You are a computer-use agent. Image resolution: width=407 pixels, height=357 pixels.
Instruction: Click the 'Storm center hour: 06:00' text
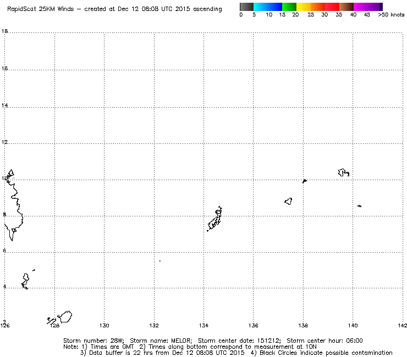[x=324, y=341]
